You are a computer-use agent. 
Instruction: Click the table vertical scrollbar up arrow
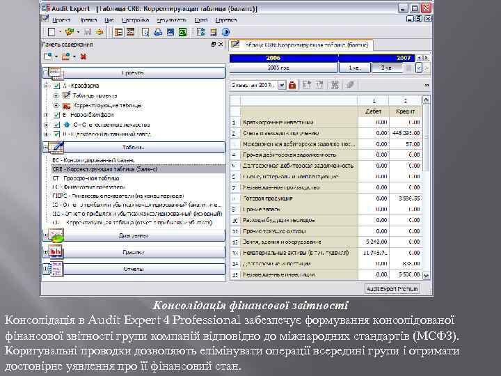(426, 100)
